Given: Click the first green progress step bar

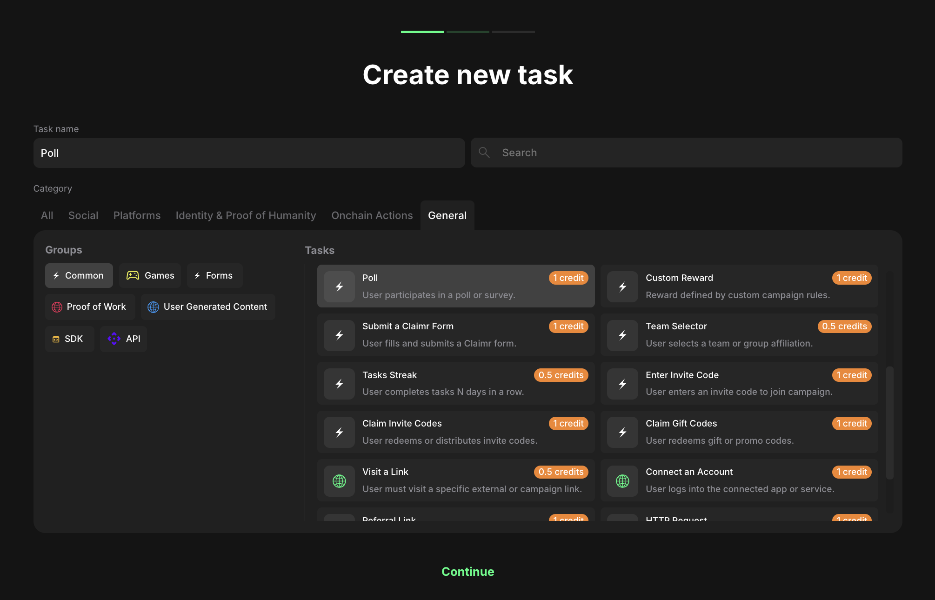Looking at the screenshot, I should click(422, 32).
